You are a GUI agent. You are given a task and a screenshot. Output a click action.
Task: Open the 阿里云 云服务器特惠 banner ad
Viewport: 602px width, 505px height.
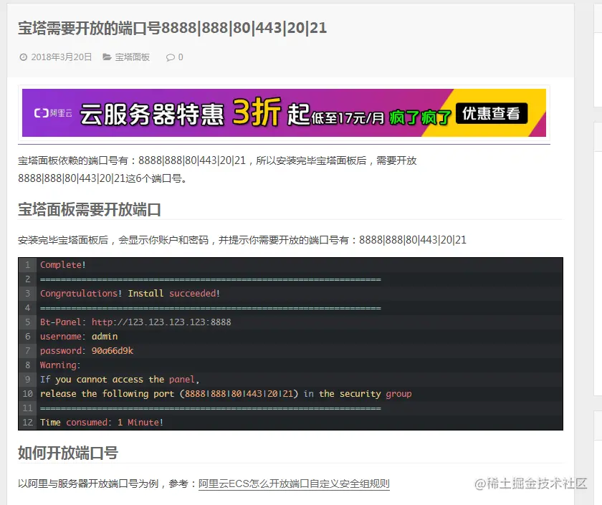point(284,113)
